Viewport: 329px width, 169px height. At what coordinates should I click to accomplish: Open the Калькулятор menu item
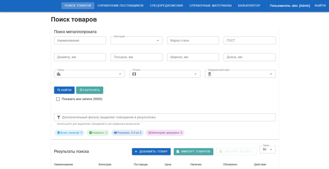click(x=249, y=6)
